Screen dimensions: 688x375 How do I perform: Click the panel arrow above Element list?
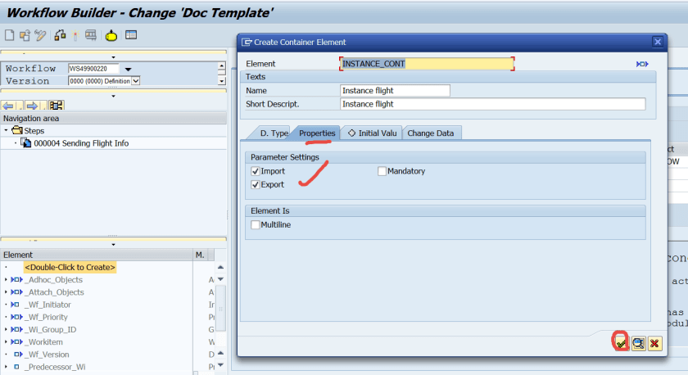click(113, 245)
